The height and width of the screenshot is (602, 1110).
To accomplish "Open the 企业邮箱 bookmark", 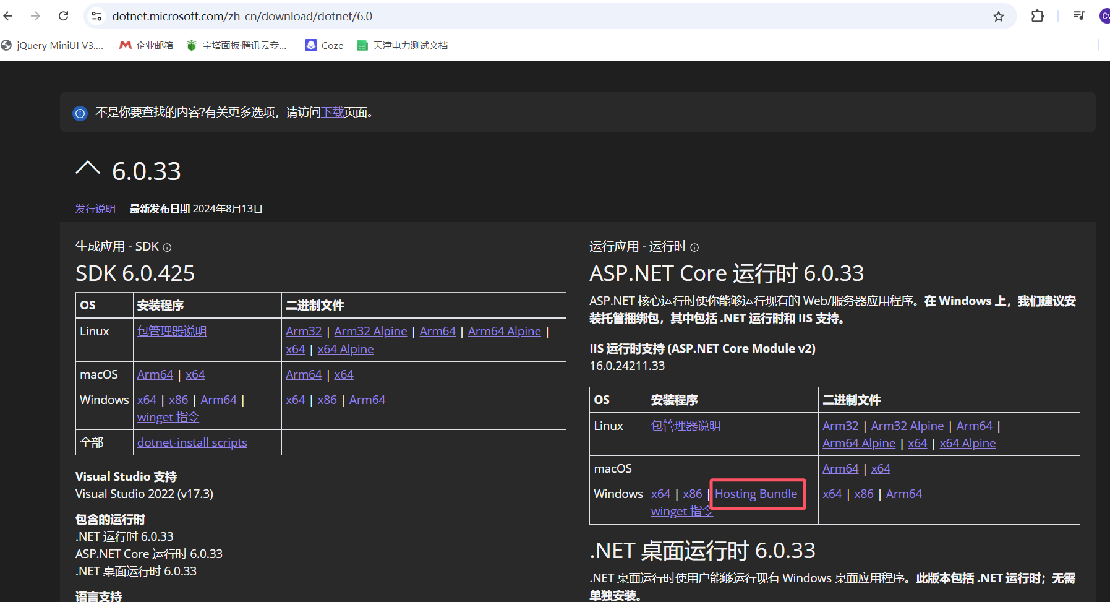I will [x=147, y=45].
